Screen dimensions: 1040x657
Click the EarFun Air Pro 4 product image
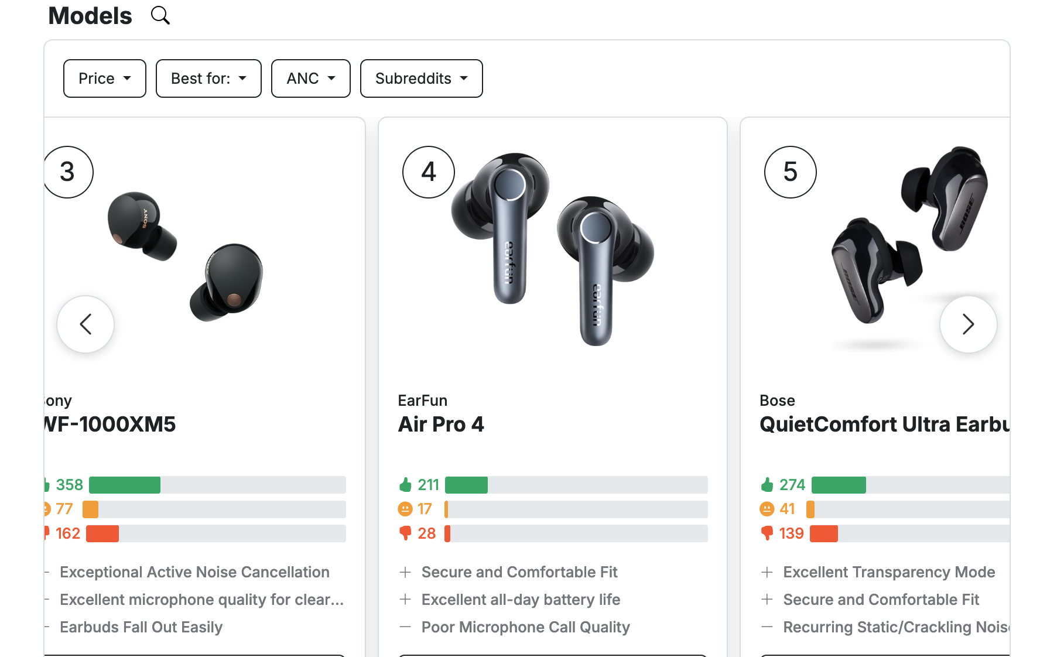click(x=552, y=249)
